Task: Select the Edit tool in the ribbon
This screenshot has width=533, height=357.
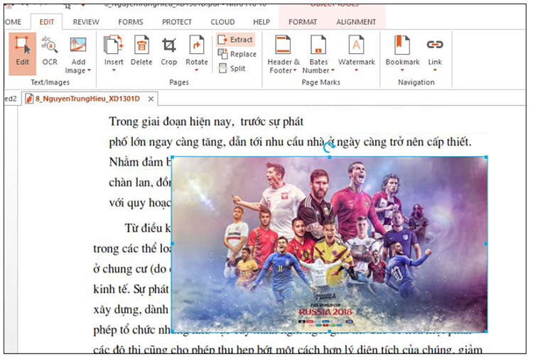Action: pyautogui.click(x=23, y=54)
